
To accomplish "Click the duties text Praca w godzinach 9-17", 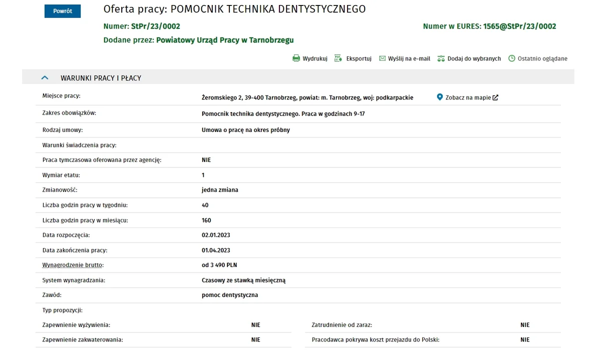I will tap(333, 114).
